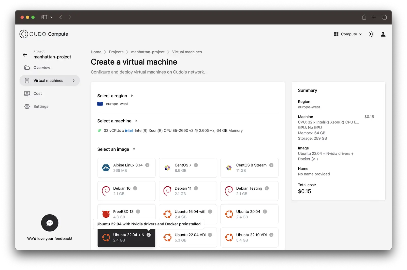Show info for Ubuntu 20.04
The height and width of the screenshot is (270, 407).
pos(265,212)
